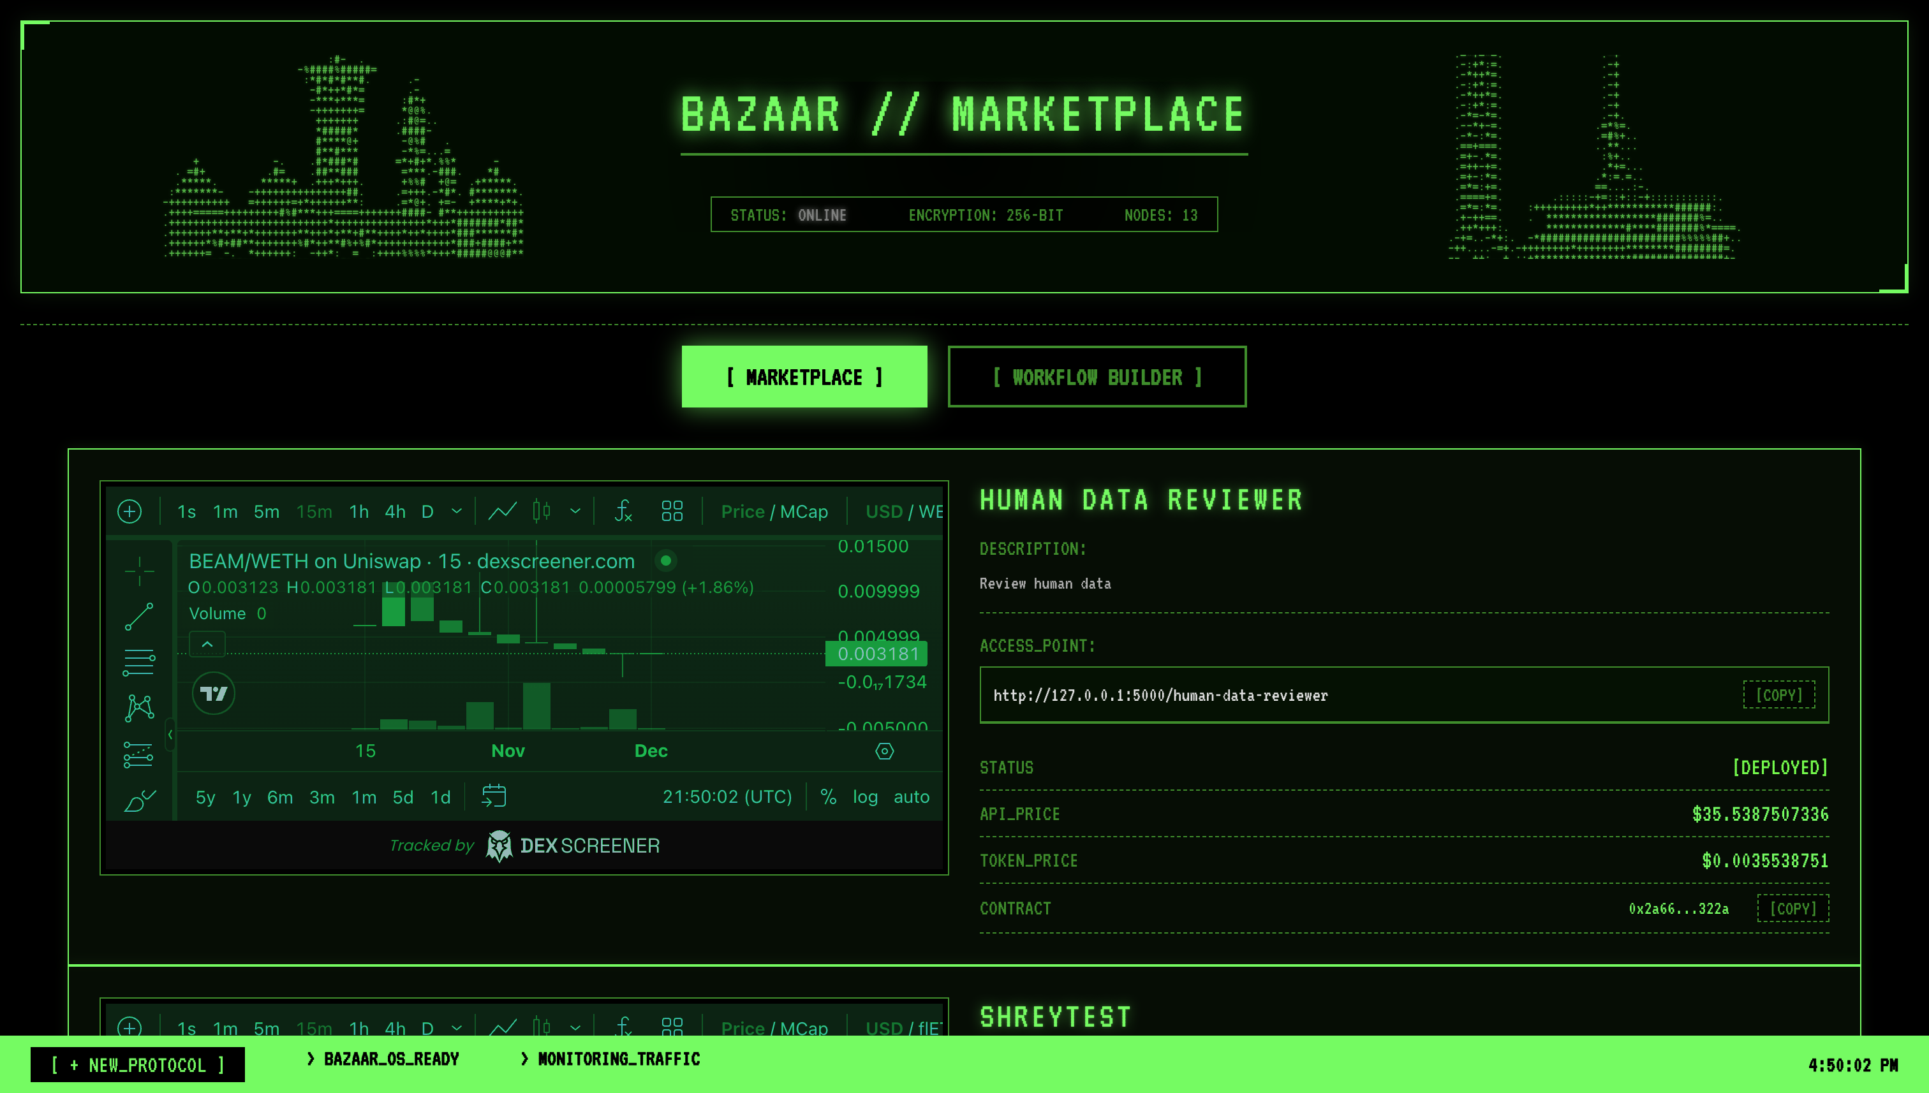Click the chart layout grid icon

coord(672,511)
